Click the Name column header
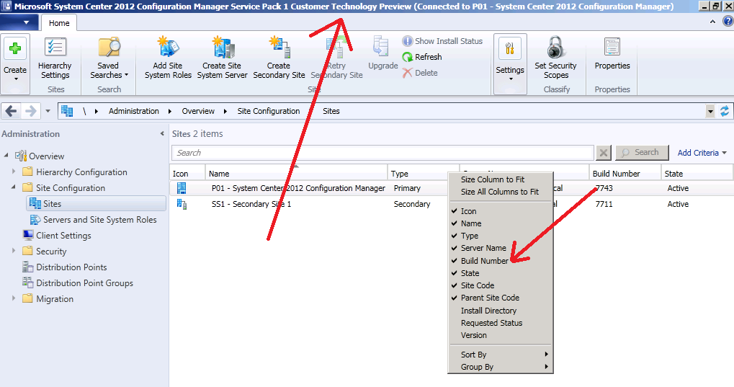734x387 pixels. (x=296, y=174)
